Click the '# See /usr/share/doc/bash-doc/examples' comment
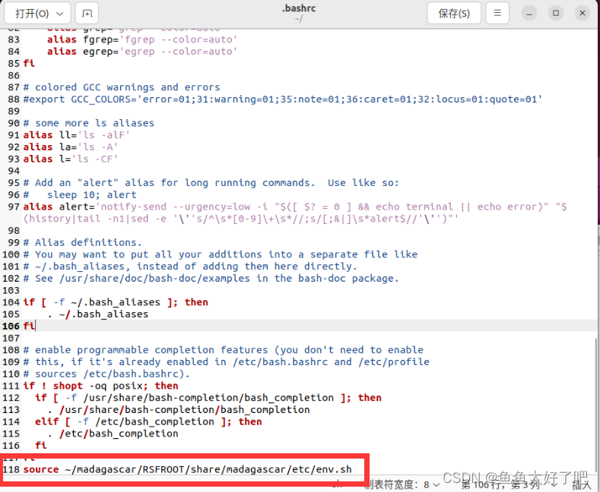This screenshot has width=600, height=492. 211,279
